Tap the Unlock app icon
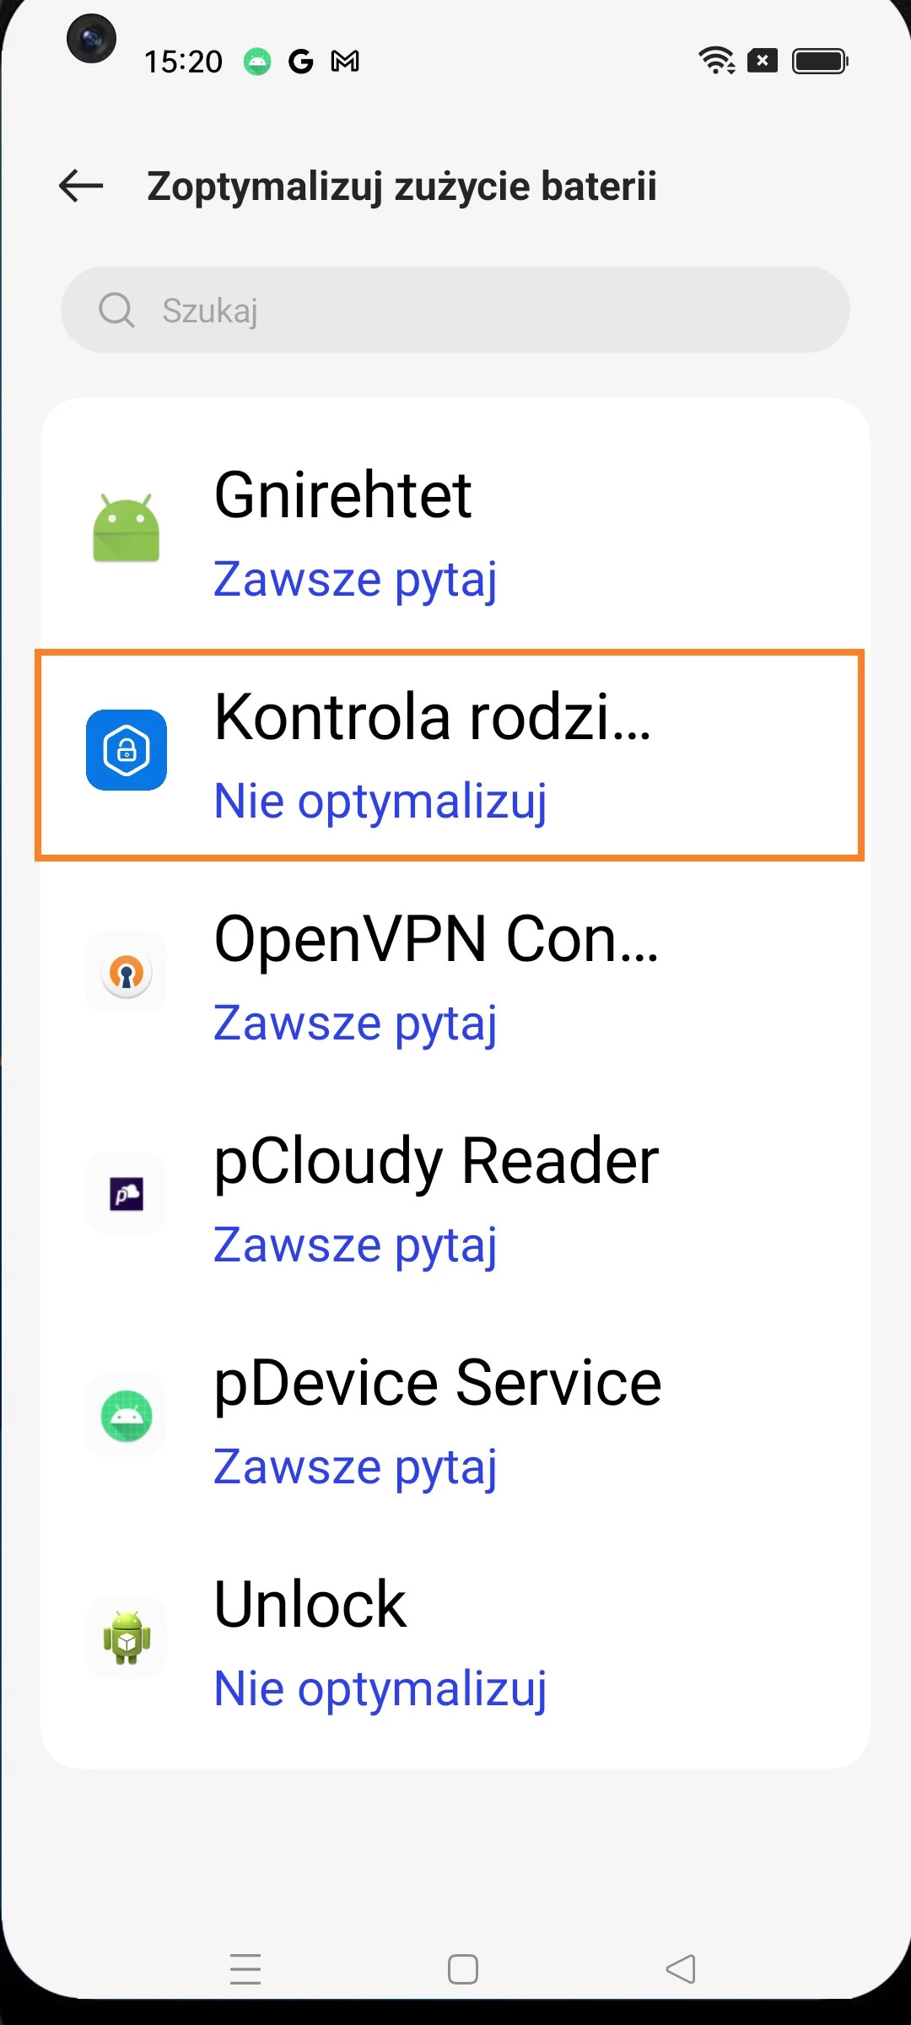The image size is (911, 2025). pos(127,1638)
